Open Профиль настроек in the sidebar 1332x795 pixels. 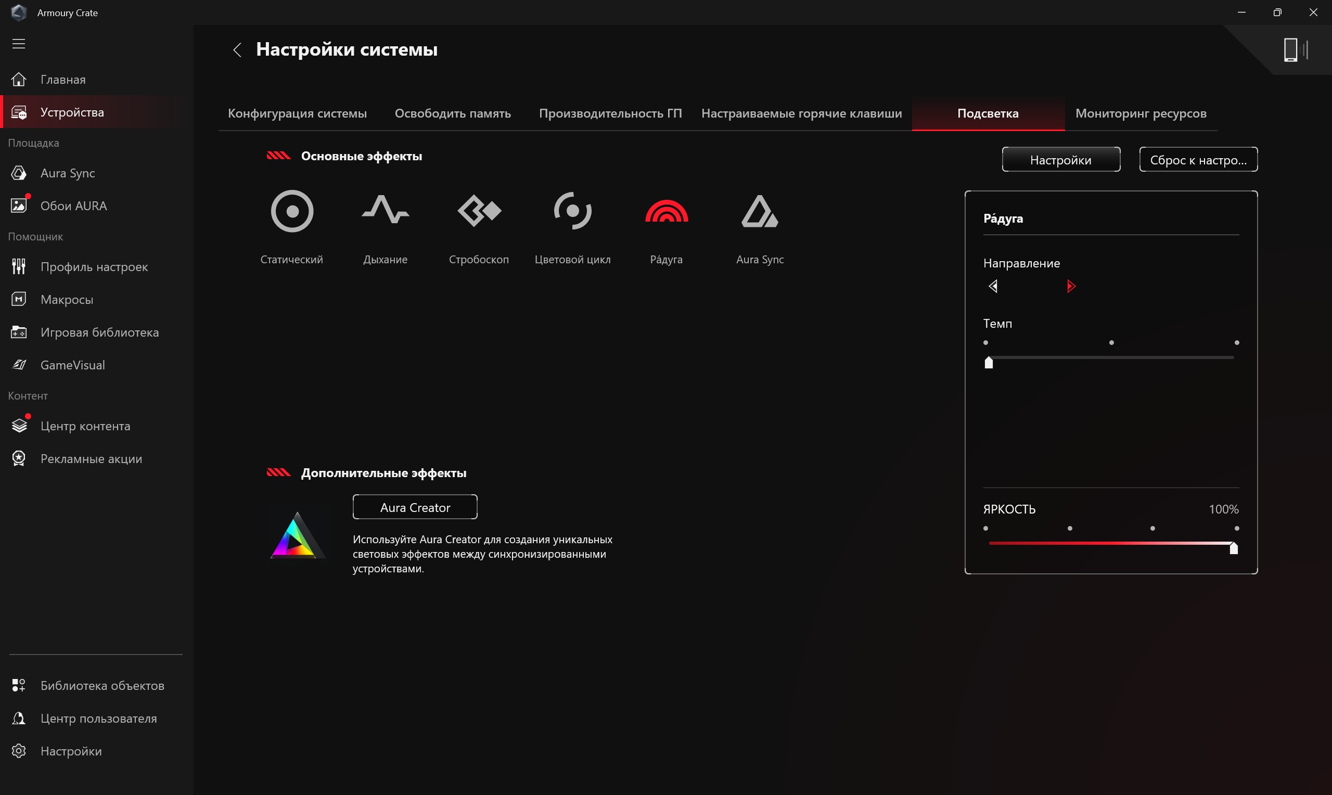(x=96, y=267)
